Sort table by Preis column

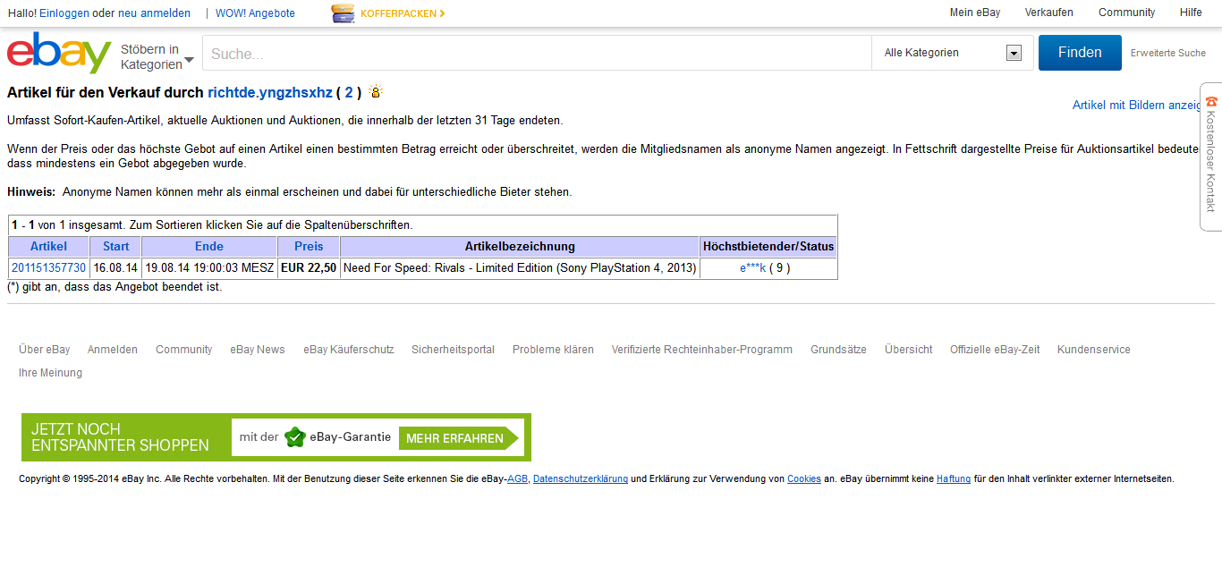point(309,246)
